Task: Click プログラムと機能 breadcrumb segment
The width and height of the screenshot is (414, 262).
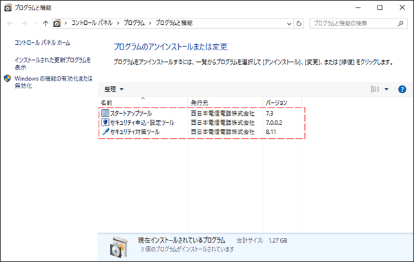Action: point(174,23)
